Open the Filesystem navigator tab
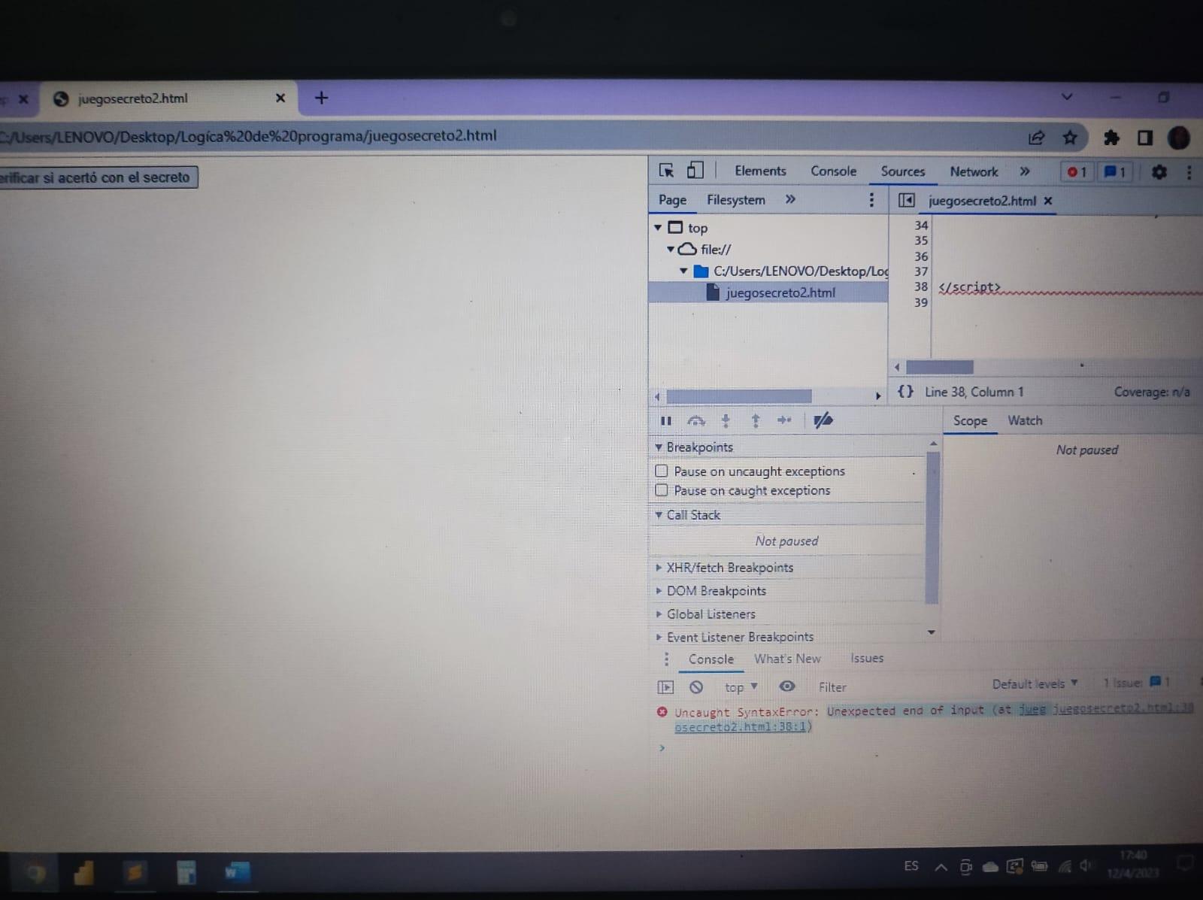 tap(735, 199)
